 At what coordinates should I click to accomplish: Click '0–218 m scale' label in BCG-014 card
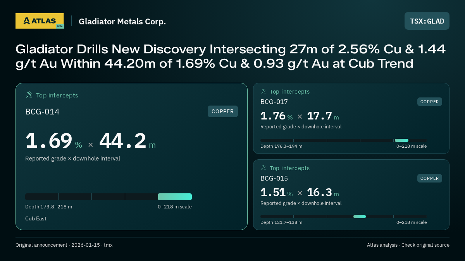[175, 207]
